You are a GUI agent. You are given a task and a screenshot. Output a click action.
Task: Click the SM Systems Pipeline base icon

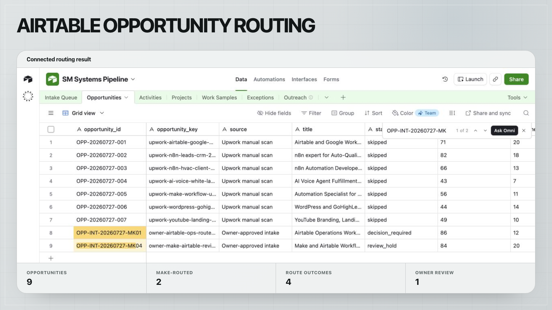click(52, 79)
